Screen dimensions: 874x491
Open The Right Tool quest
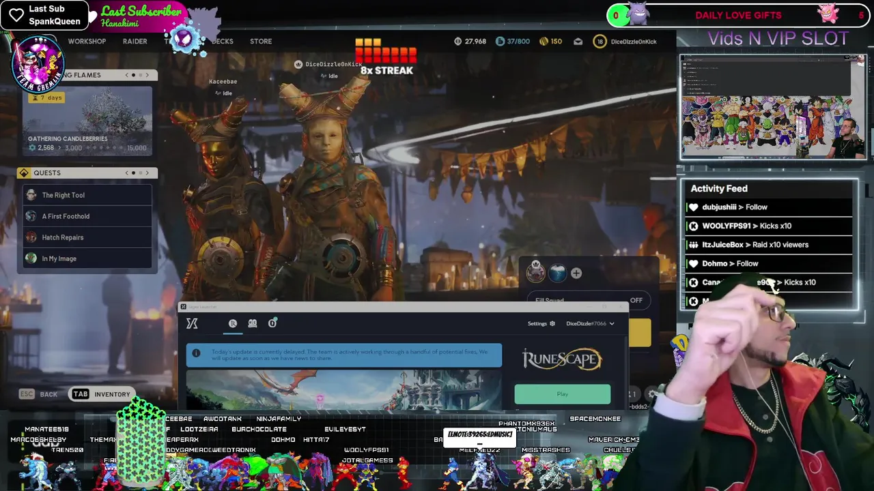tap(87, 195)
